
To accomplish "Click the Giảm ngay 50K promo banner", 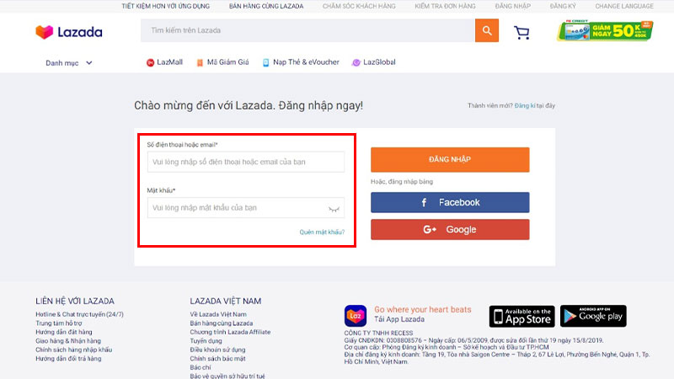I will [605, 30].
